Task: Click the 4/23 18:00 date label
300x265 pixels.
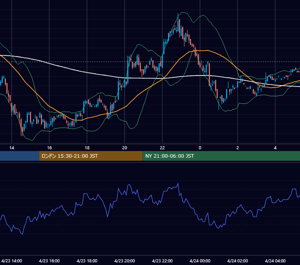Action: tap(87, 261)
